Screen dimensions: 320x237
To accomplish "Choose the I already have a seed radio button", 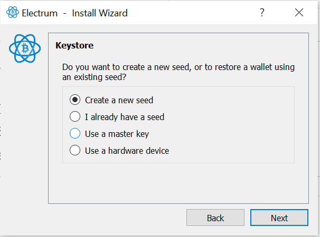I will click(x=75, y=116).
